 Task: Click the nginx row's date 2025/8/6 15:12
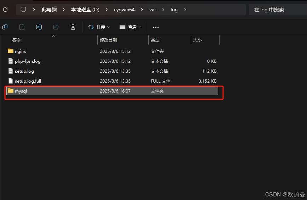115,51
